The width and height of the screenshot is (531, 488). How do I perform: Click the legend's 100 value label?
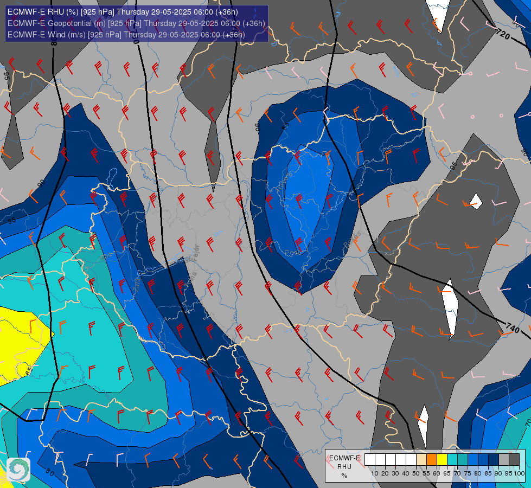(x=519, y=473)
